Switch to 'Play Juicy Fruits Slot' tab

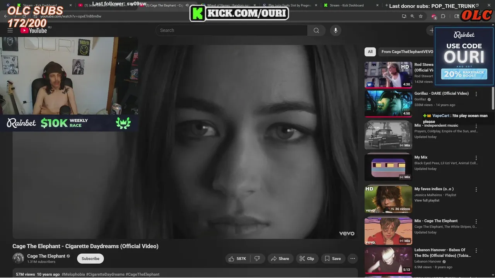coord(290,5)
